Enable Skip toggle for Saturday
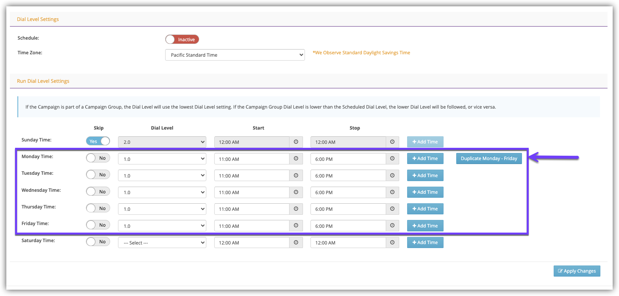619x296 pixels. (x=98, y=242)
